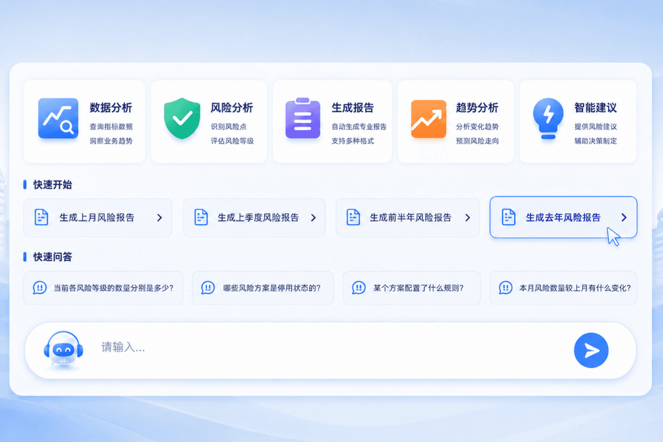Viewport: 663px width, 442px height.
Task: Click document icon beside 生成去年风险报告
Action: coord(508,217)
